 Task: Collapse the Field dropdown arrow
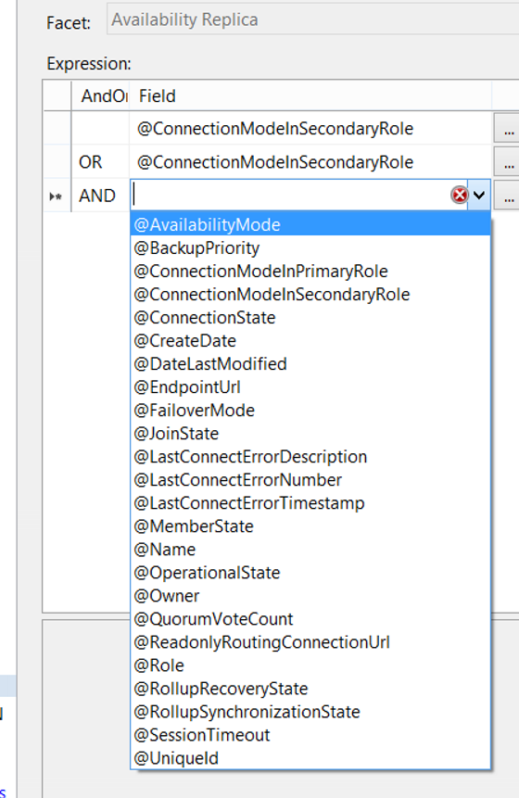coord(479,195)
